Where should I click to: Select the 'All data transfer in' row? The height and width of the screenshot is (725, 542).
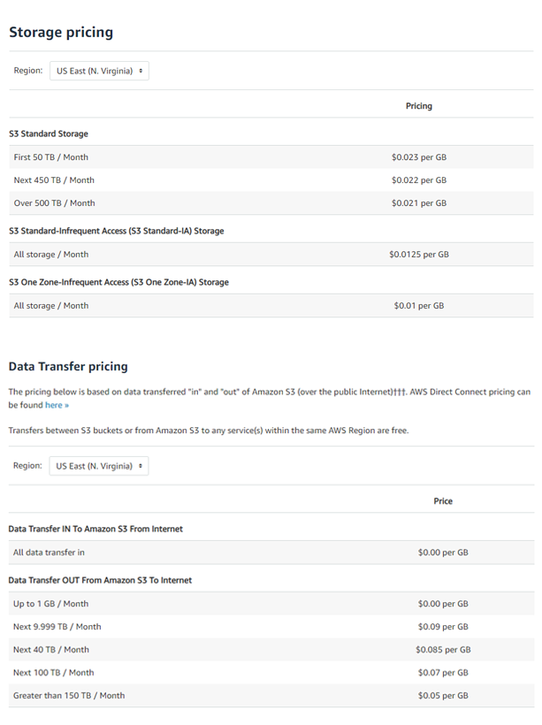coord(50,553)
